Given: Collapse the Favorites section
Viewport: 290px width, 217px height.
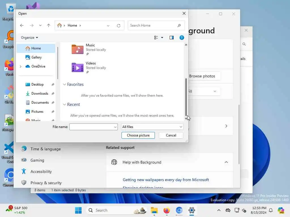Looking at the screenshot, I should coord(64,84).
